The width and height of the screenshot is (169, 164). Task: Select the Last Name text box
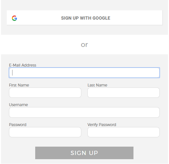pyautogui.click(x=124, y=93)
